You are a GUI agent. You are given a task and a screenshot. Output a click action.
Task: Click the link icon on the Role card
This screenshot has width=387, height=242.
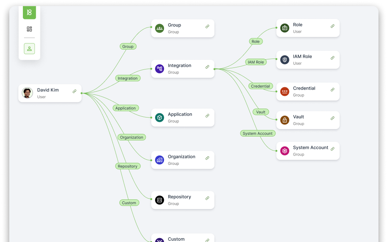pyautogui.click(x=332, y=27)
